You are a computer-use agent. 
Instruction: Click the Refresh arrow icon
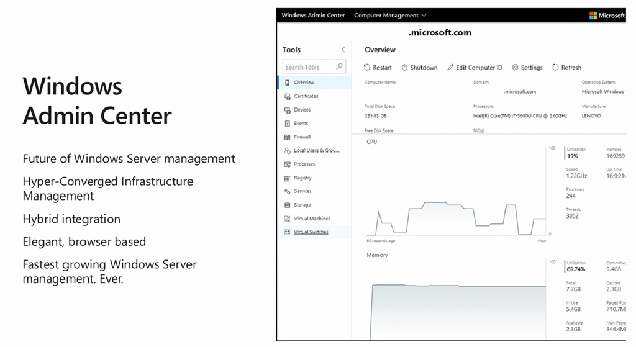coord(555,67)
